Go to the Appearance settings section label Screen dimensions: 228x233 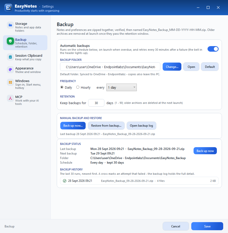24,68
